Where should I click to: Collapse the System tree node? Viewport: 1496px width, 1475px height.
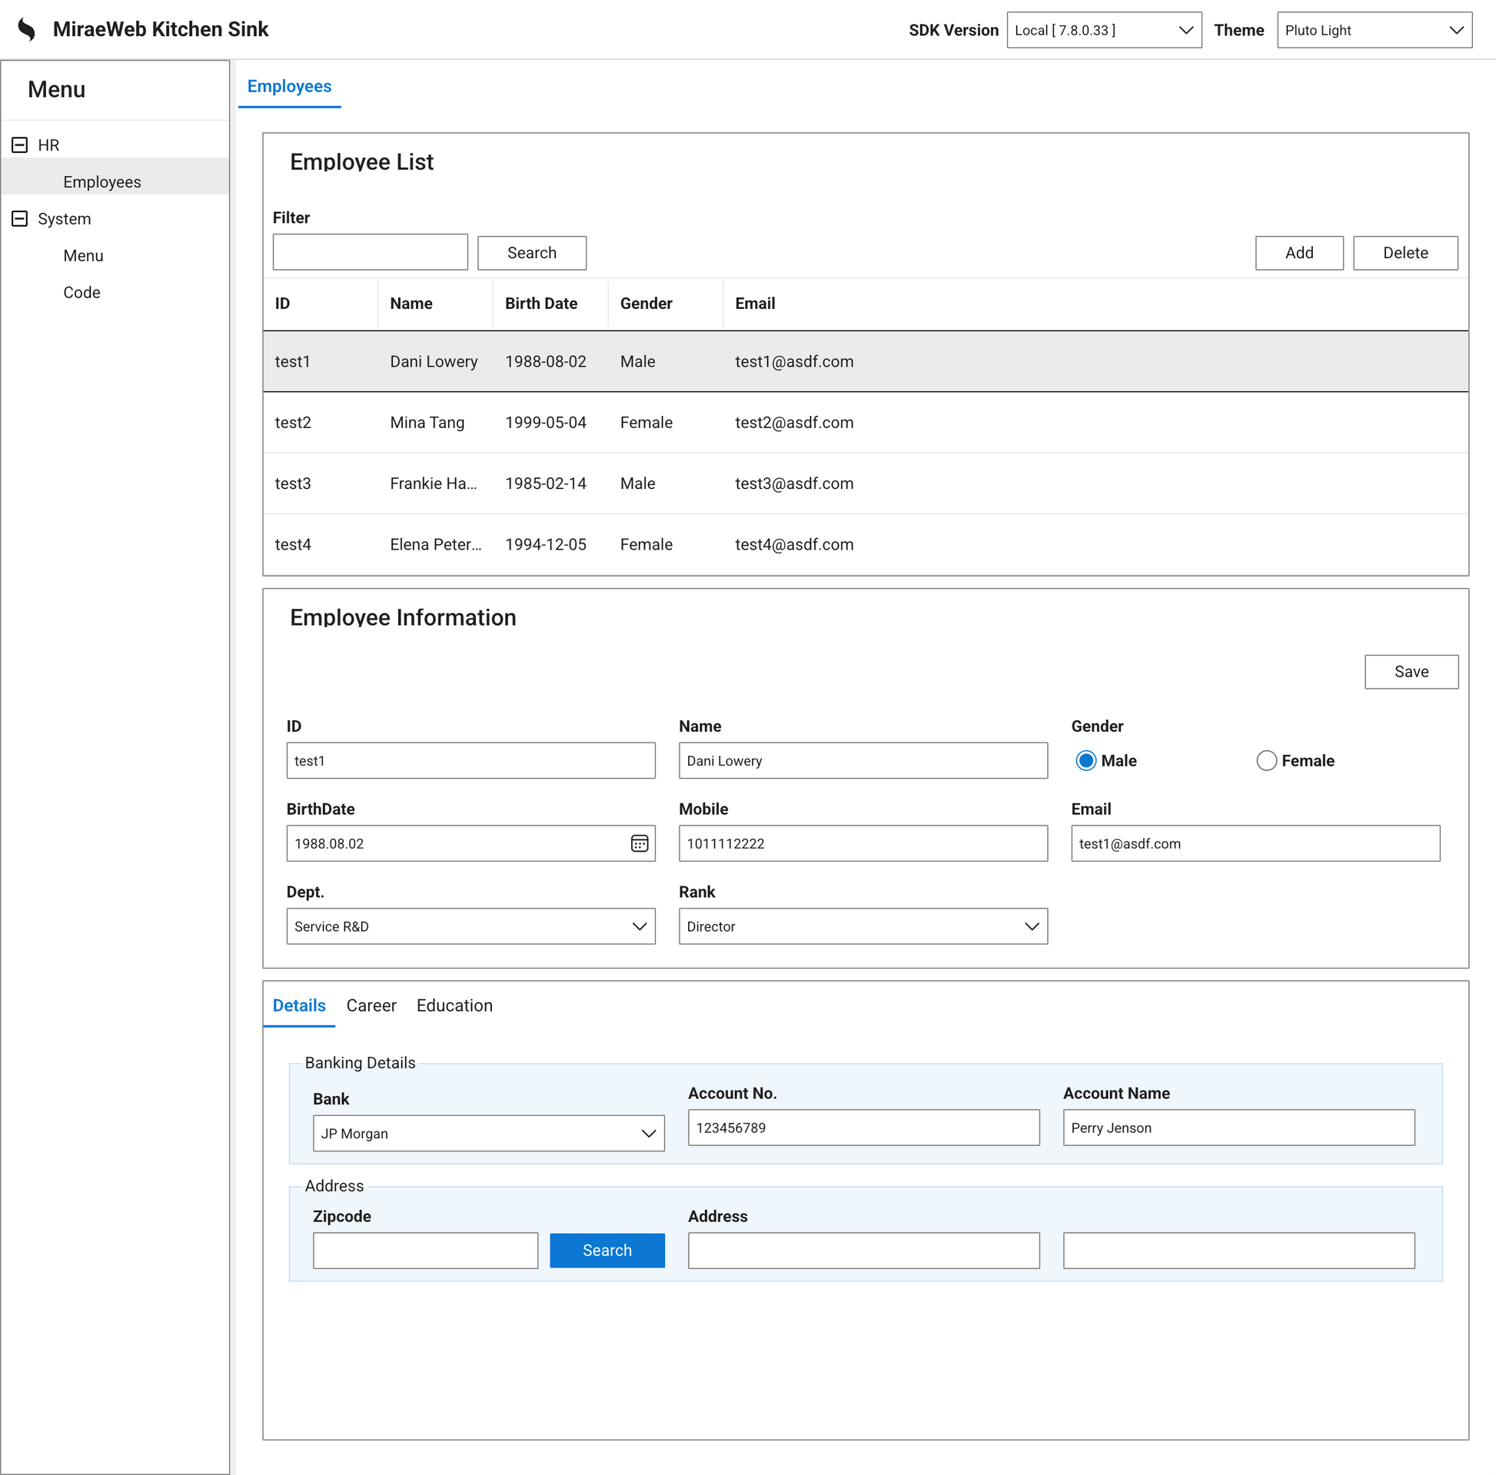tap(20, 218)
